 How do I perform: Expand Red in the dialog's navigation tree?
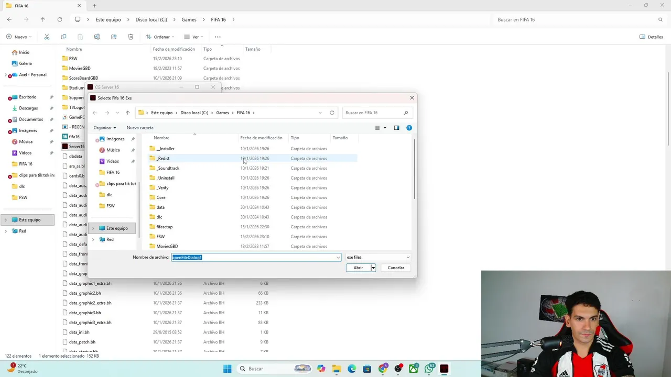[93, 239]
